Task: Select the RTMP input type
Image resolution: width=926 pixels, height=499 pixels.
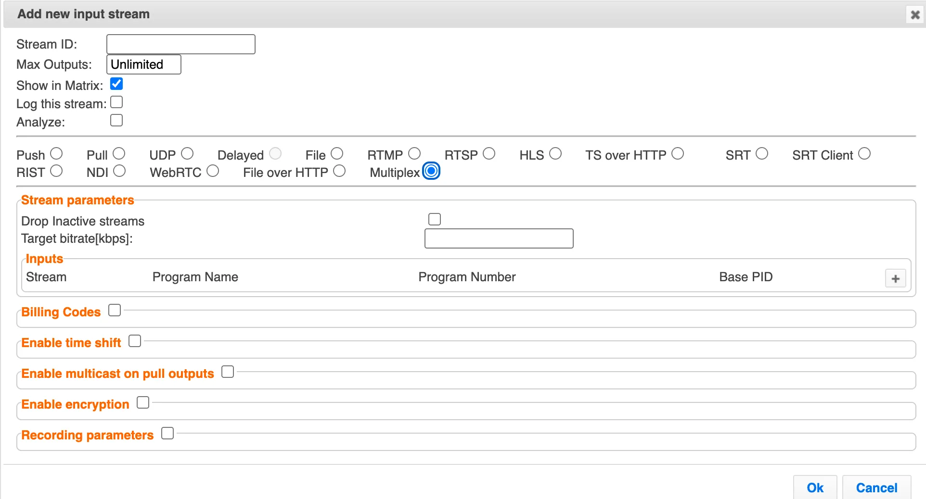Action: pyautogui.click(x=414, y=154)
